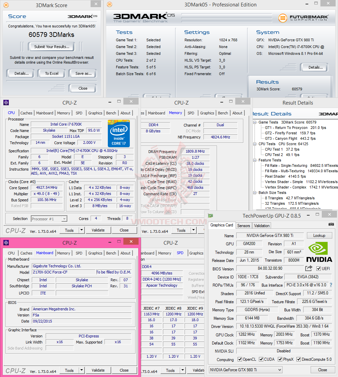The width and height of the screenshot is (338, 377).
Task: Click the share icon beside the GPU-Z BIOS Version field
Action: [309, 268]
